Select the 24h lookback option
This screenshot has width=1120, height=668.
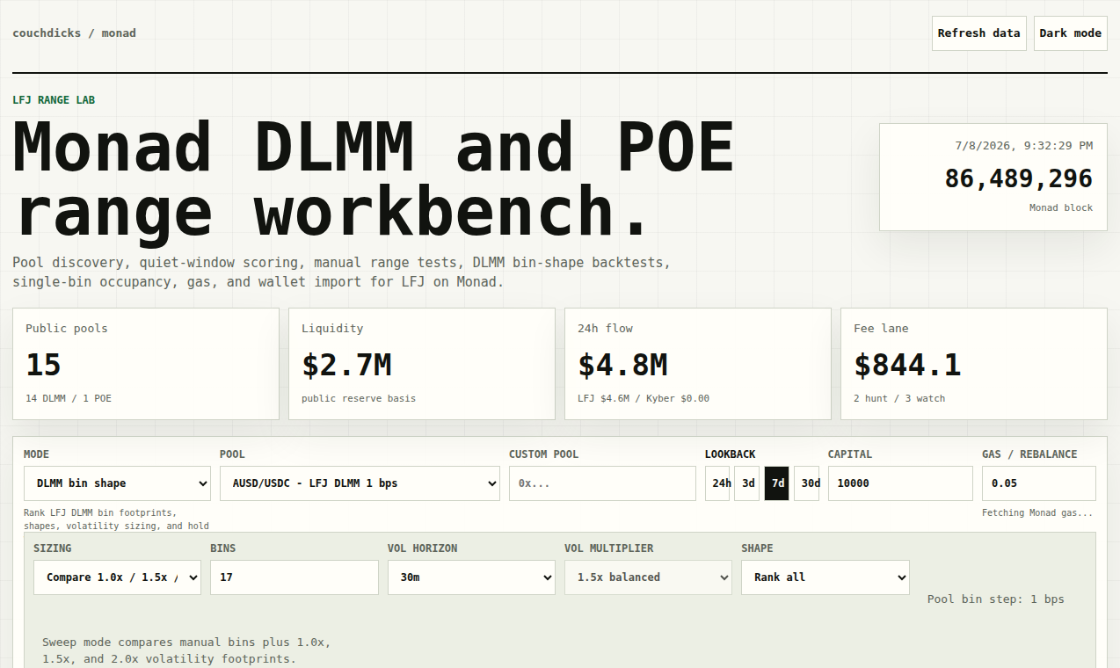coord(717,483)
